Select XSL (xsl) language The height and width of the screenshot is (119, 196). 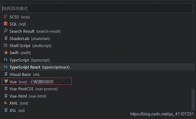[x=97, y=110]
